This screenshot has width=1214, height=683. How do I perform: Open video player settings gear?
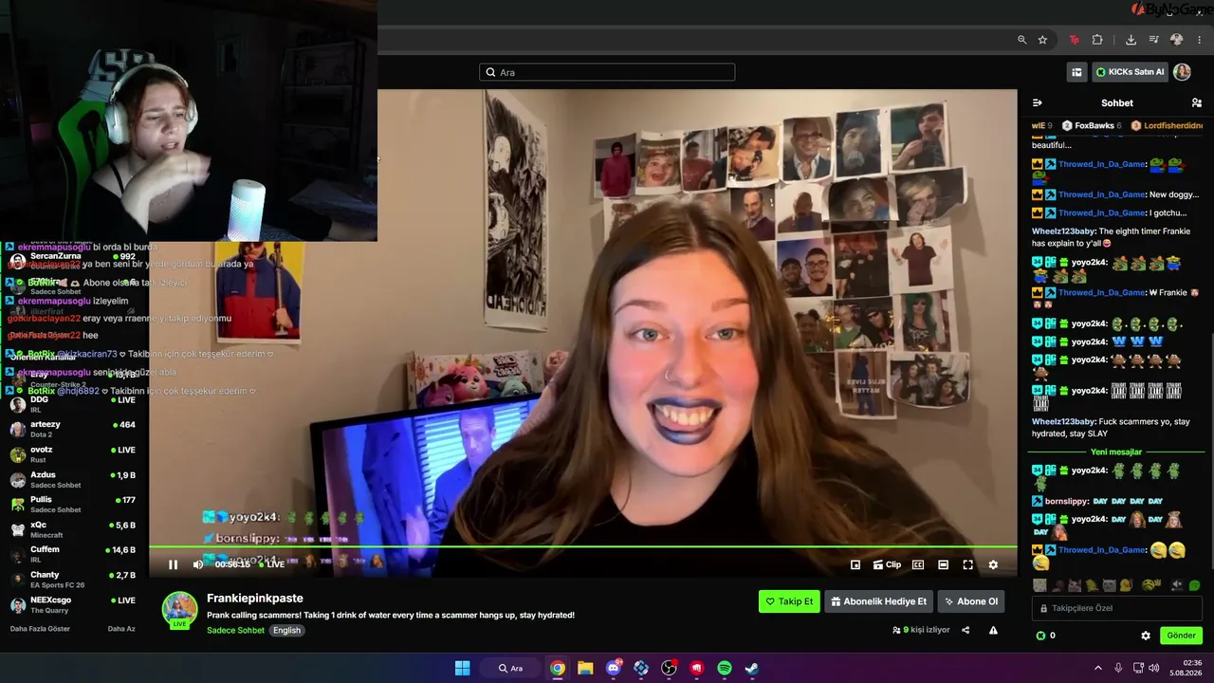click(993, 564)
